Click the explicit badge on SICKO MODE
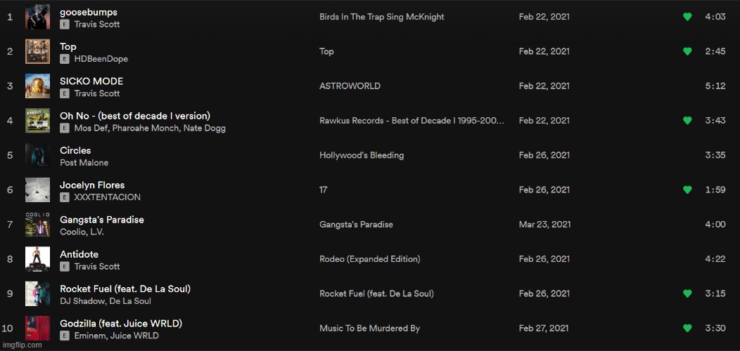 [x=65, y=93]
